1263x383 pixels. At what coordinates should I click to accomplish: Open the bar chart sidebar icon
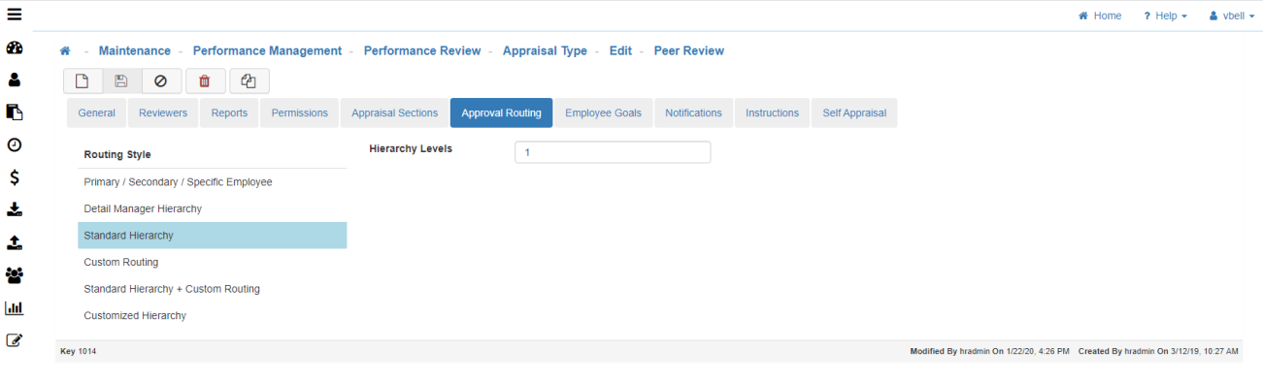[15, 308]
